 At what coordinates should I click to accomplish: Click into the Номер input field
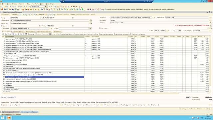coord(25,18)
